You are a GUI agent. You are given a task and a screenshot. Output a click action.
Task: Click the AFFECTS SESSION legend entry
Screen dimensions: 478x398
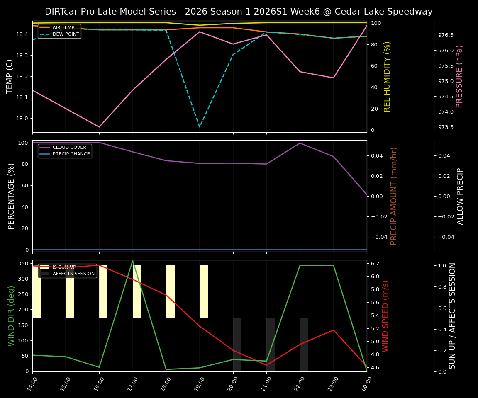(73, 274)
